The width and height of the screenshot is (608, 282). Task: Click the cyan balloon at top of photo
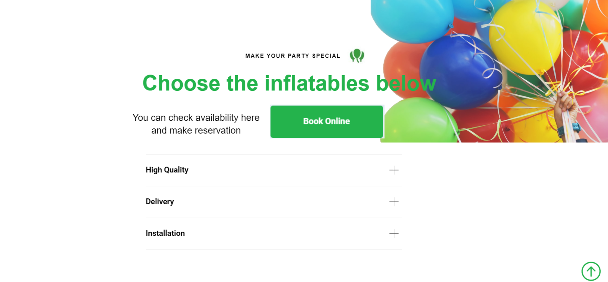[x=413, y=18]
